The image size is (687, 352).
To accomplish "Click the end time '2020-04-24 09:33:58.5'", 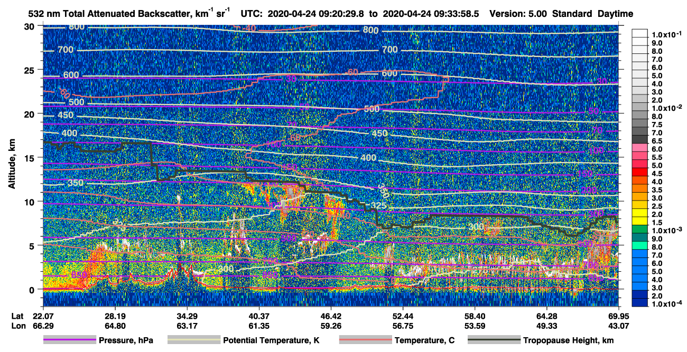I will point(430,14).
